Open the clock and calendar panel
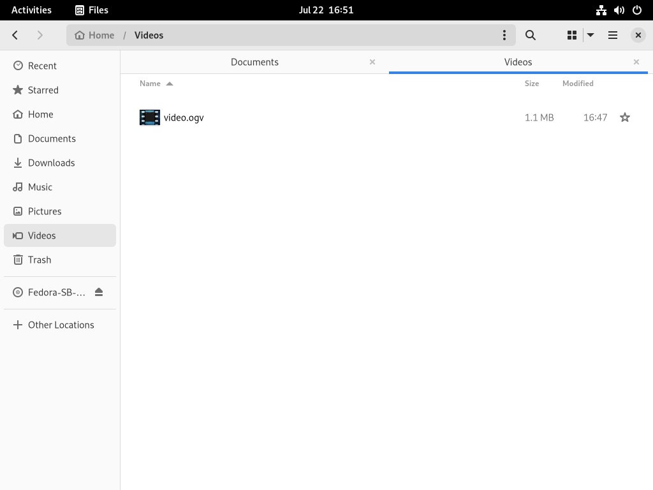 pos(326,10)
